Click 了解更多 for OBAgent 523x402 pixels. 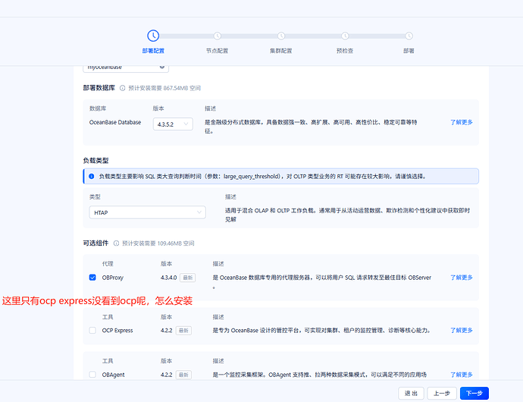pos(462,375)
